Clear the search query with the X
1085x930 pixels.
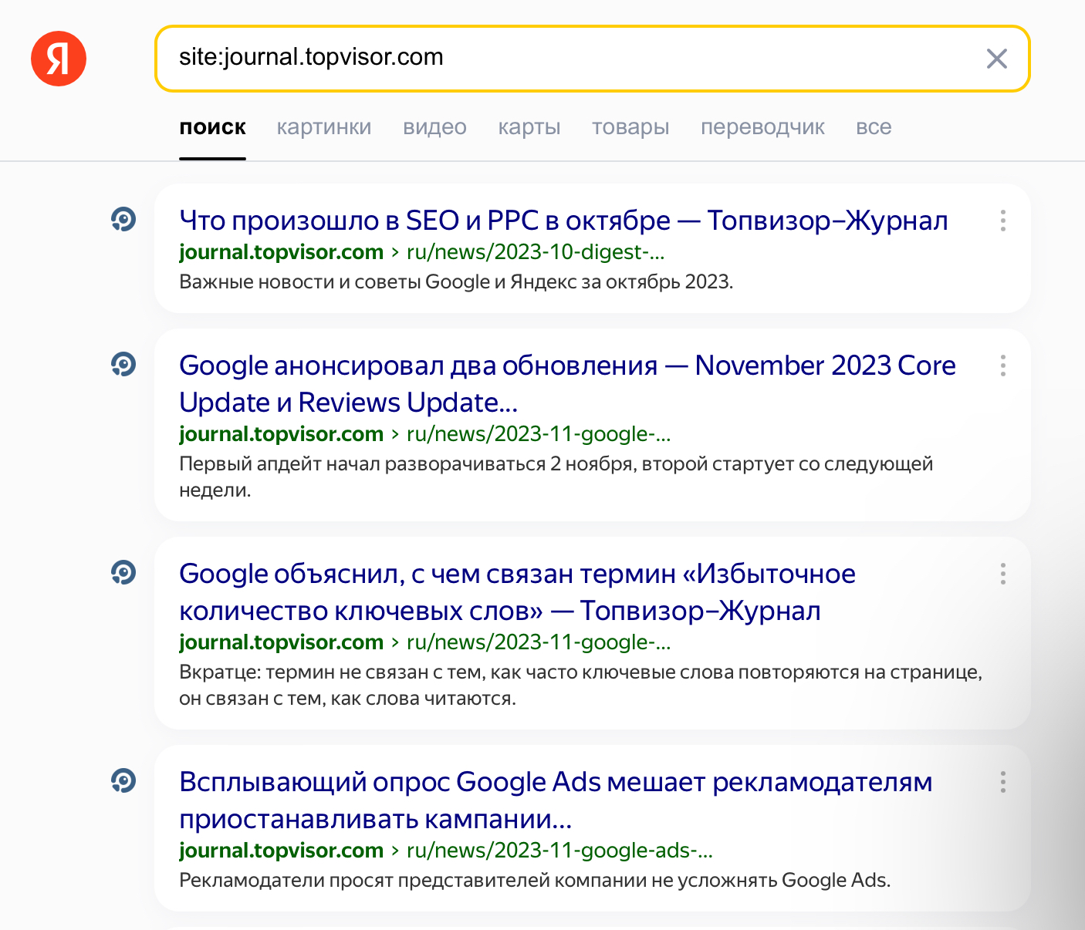pyautogui.click(x=996, y=59)
